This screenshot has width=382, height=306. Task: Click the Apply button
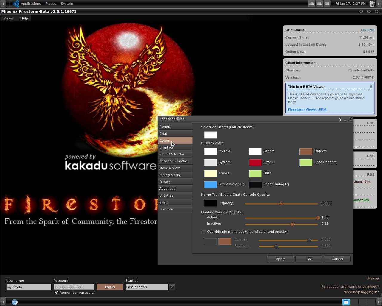(x=280, y=259)
